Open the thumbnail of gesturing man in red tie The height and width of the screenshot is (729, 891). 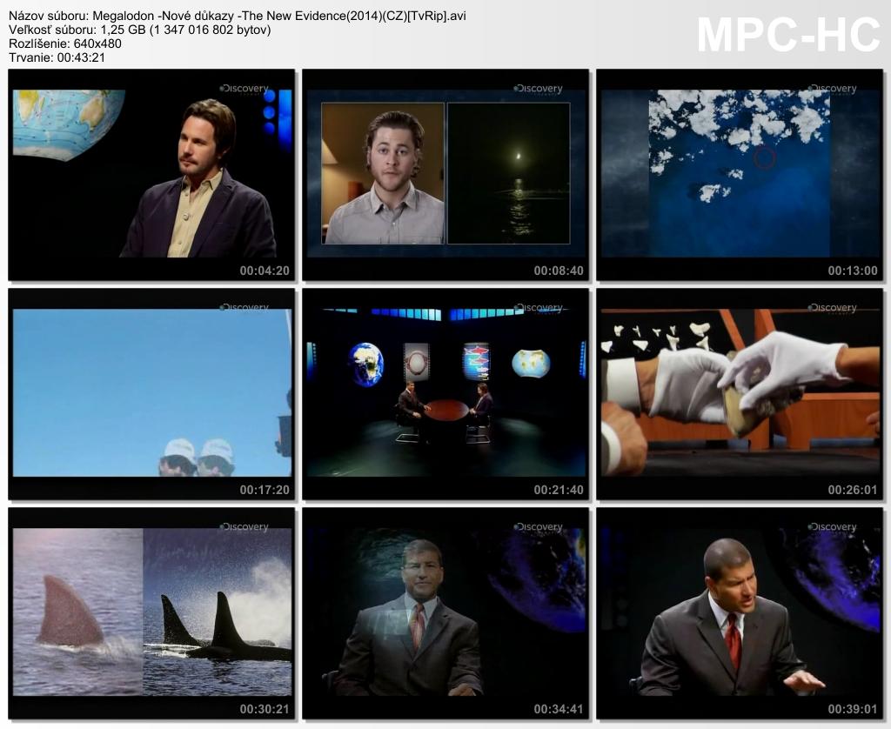(740, 612)
